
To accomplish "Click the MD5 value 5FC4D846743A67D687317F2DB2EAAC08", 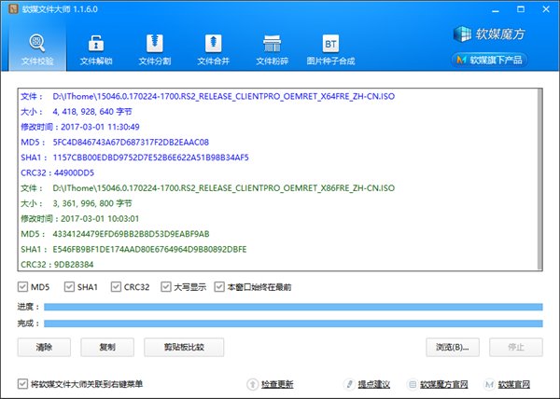I will 131,143.
